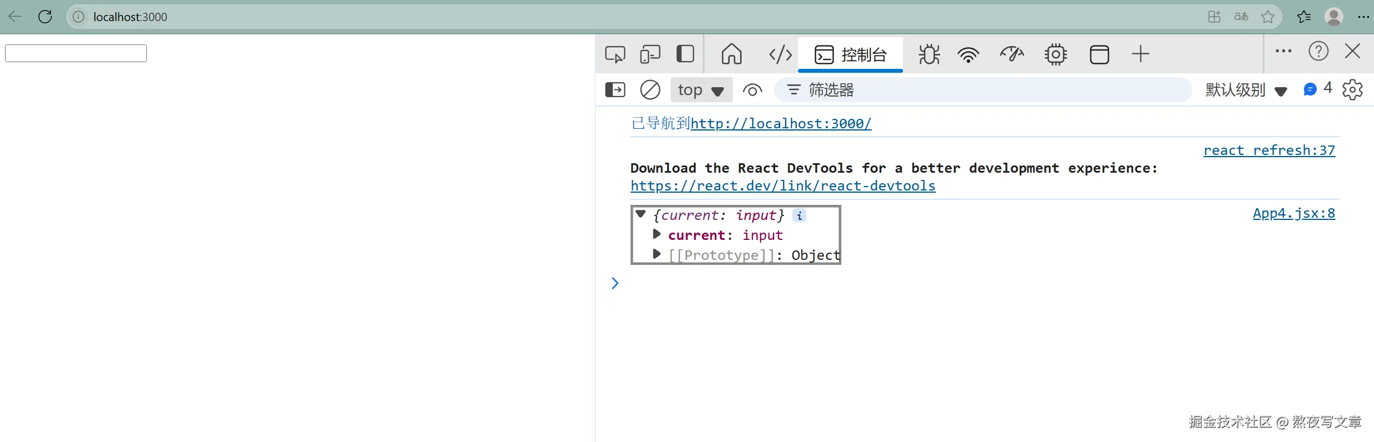Open the DevTools Welcome home tab

click(732, 54)
